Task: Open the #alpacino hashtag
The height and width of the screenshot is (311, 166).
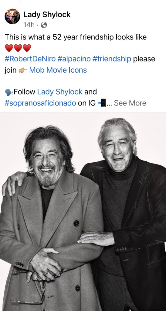Action: click(74, 59)
